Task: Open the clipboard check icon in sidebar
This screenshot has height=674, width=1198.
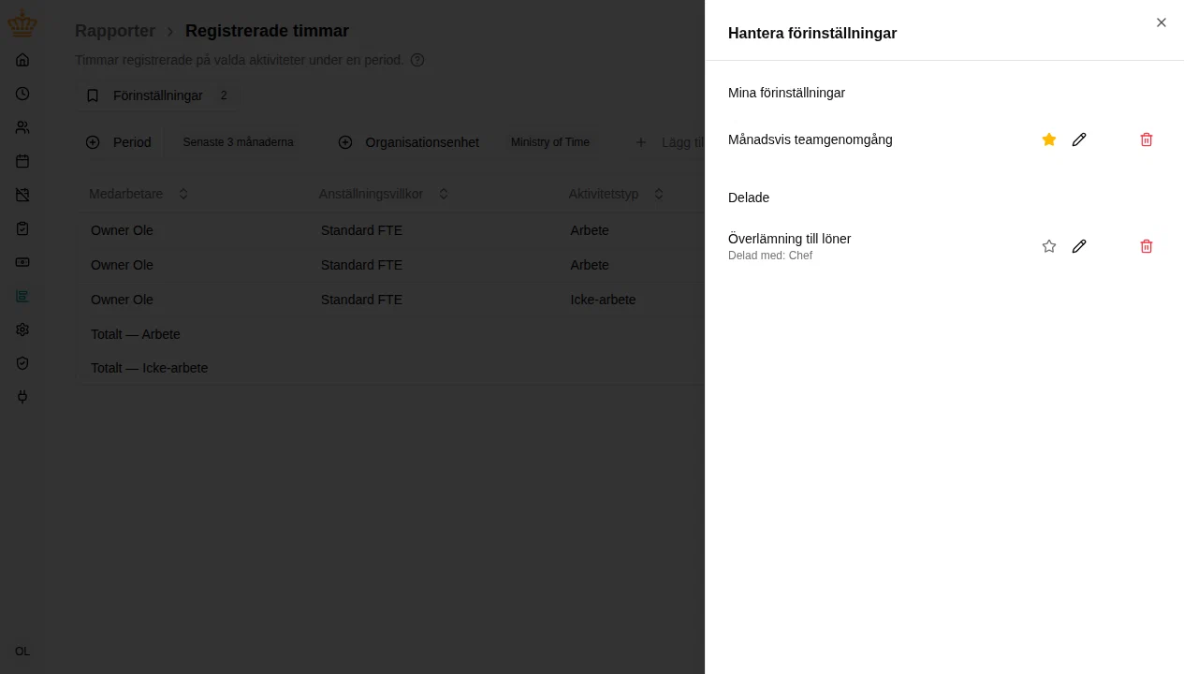Action: click(x=22, y=228)
